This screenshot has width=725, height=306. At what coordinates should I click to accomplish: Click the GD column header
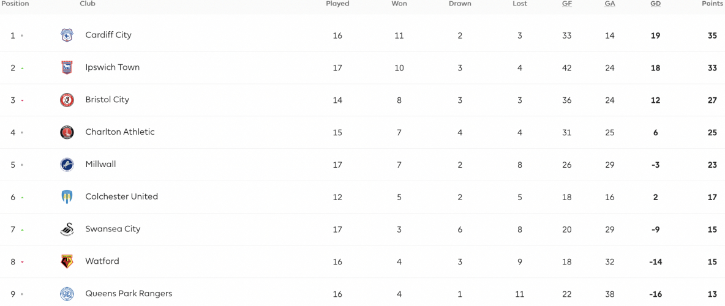tap(656, 4)
